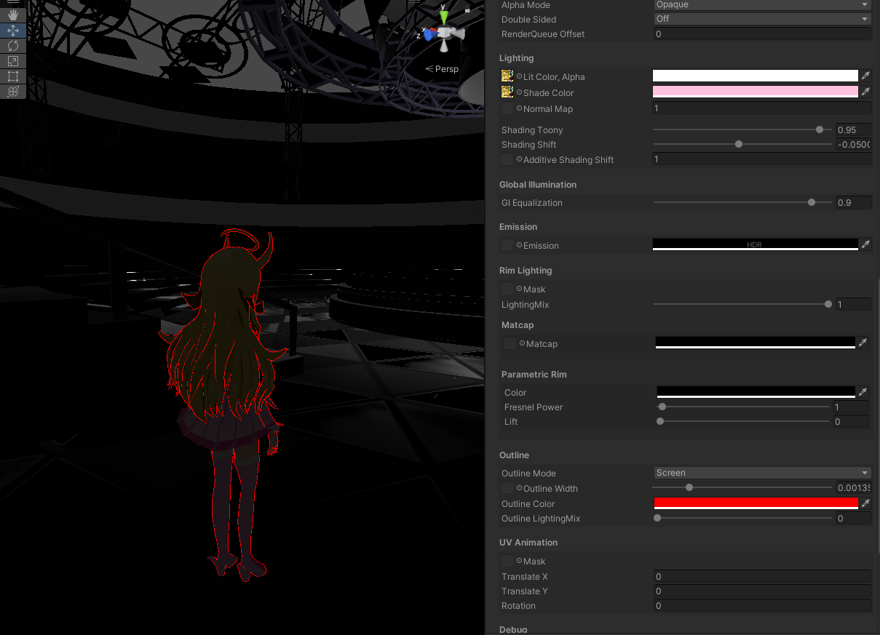
Task: Click the Matcap texture slot box
Action: click(x=510, y=343)
